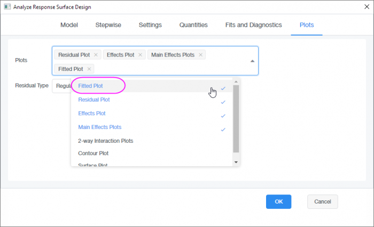The width and height of the screenshot is (374, 227).
Task: Close the Analyze Response Surface Design dialog
Action: [363, 6]
